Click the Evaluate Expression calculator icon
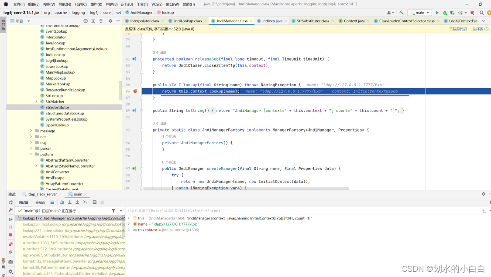This screenshot has height=277, width=491. click(x=95, y=202)
